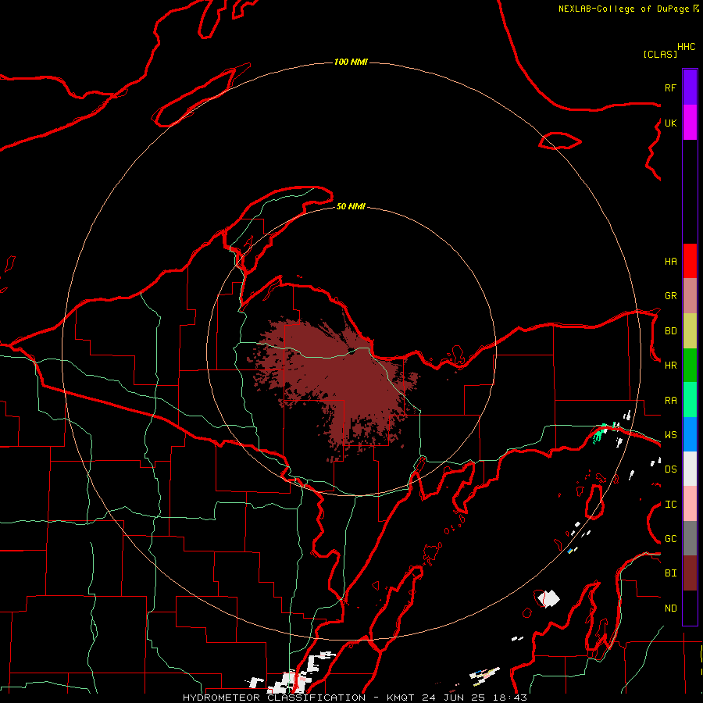This screenshot has height=703, width=703.
Task: Click the "DS" legend label
Action: pos(670,469)
